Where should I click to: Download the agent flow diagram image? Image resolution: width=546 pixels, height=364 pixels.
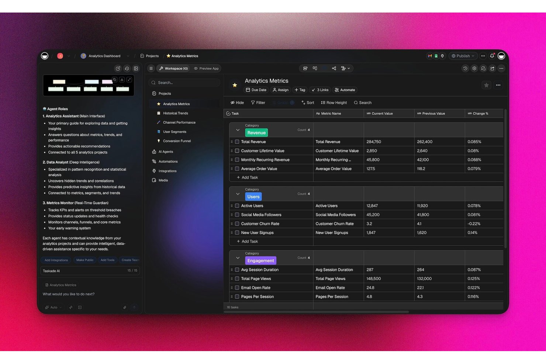(x=122, y=79)
